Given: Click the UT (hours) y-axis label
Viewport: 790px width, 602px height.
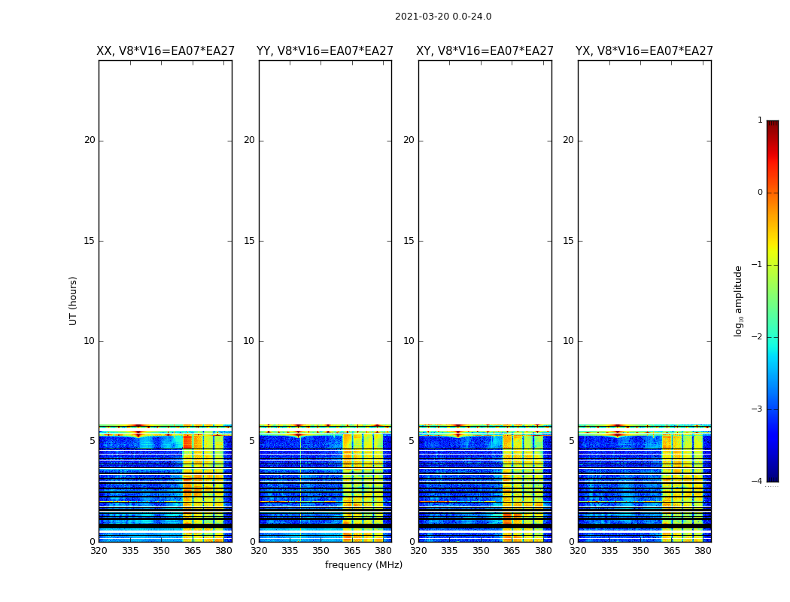Looking at the screenshot, I should click(74, 300).
